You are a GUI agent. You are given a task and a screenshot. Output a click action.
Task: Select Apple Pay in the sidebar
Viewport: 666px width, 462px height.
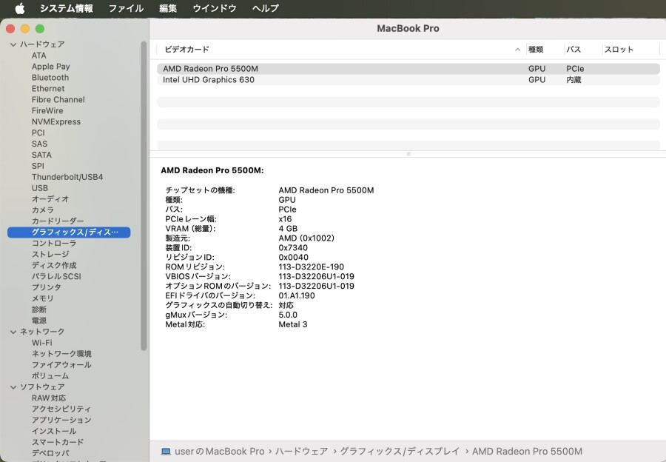[50, 67]
